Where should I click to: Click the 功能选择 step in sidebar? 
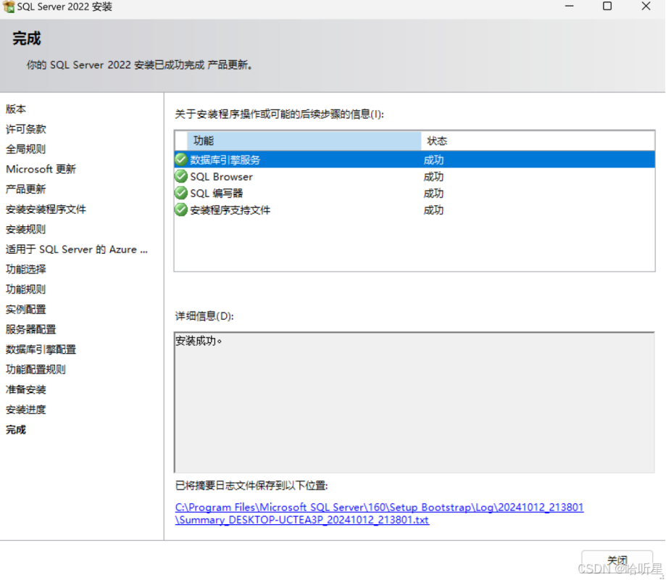click(26, 269)
